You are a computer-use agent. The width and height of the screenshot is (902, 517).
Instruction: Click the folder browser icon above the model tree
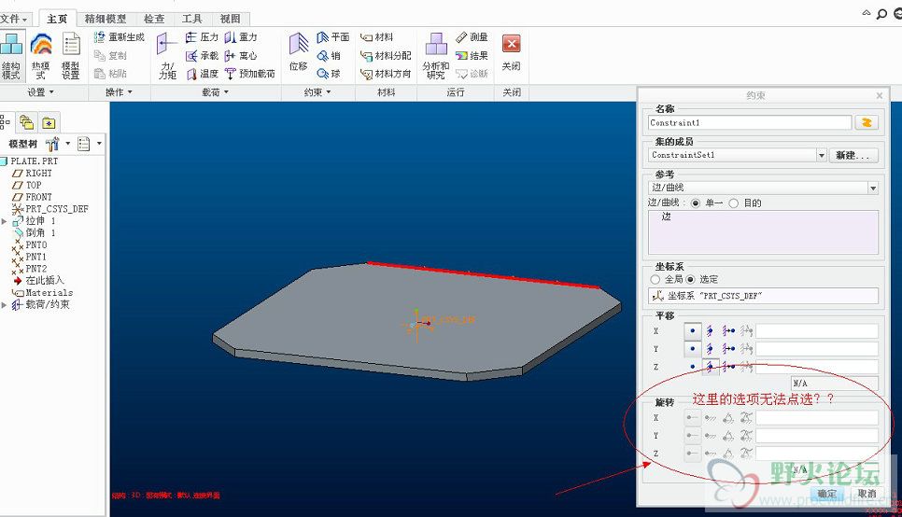[x=49, y=122]
